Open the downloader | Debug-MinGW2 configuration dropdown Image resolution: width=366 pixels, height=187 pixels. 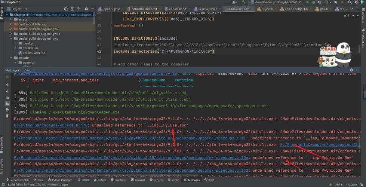[276, 2]
